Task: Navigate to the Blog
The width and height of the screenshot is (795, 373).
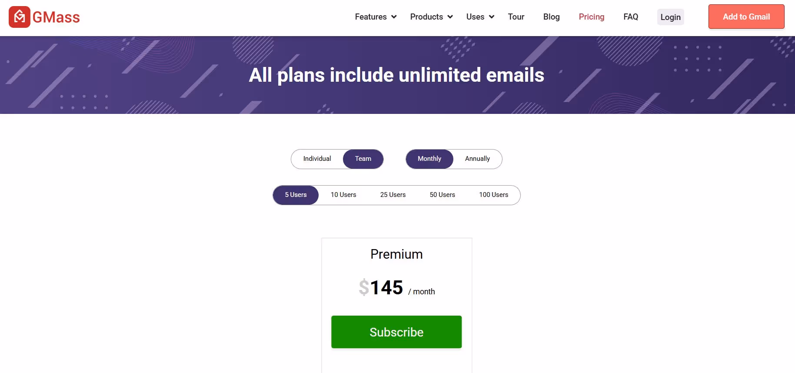Action: tap(551, 17)
